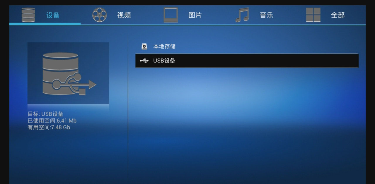The image size is (375, 184).
Task: Open the 设备 devices tab
Action: coord(45,15)
